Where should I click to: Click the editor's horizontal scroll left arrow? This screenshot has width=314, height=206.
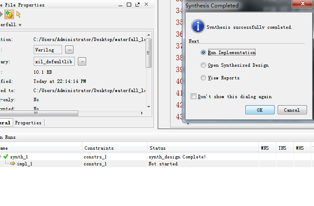188,124
